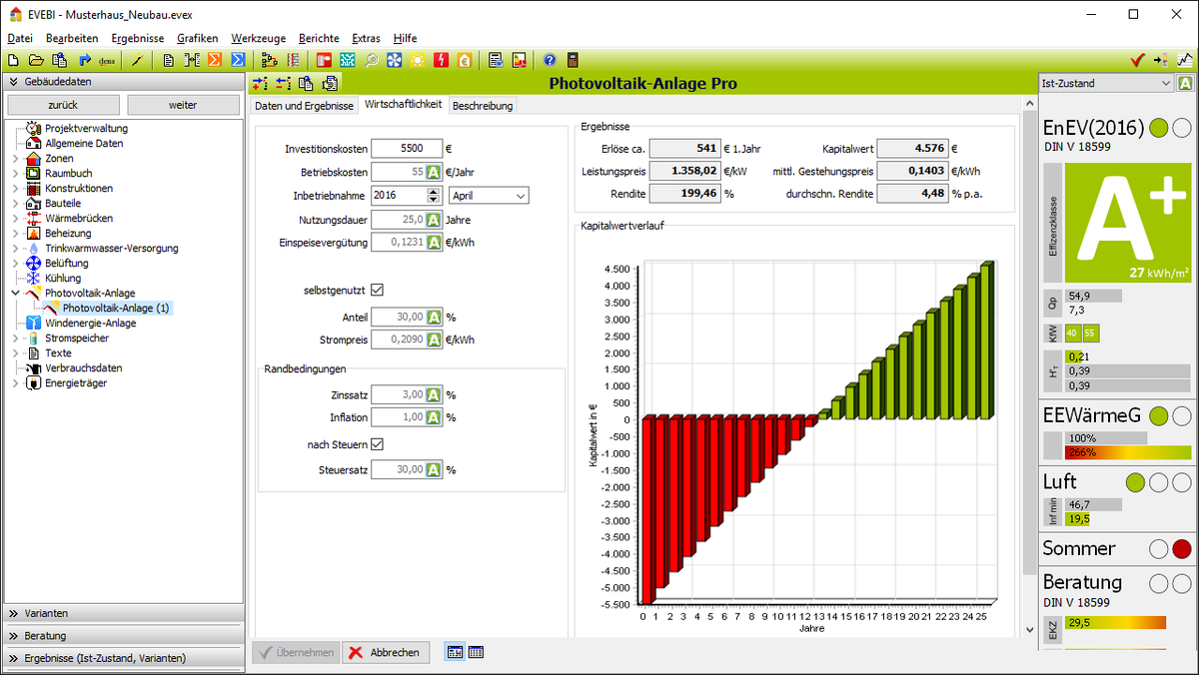Click the Abbrechen button
The width and height of the screenshot is (1199, 675).
(387, 652)
